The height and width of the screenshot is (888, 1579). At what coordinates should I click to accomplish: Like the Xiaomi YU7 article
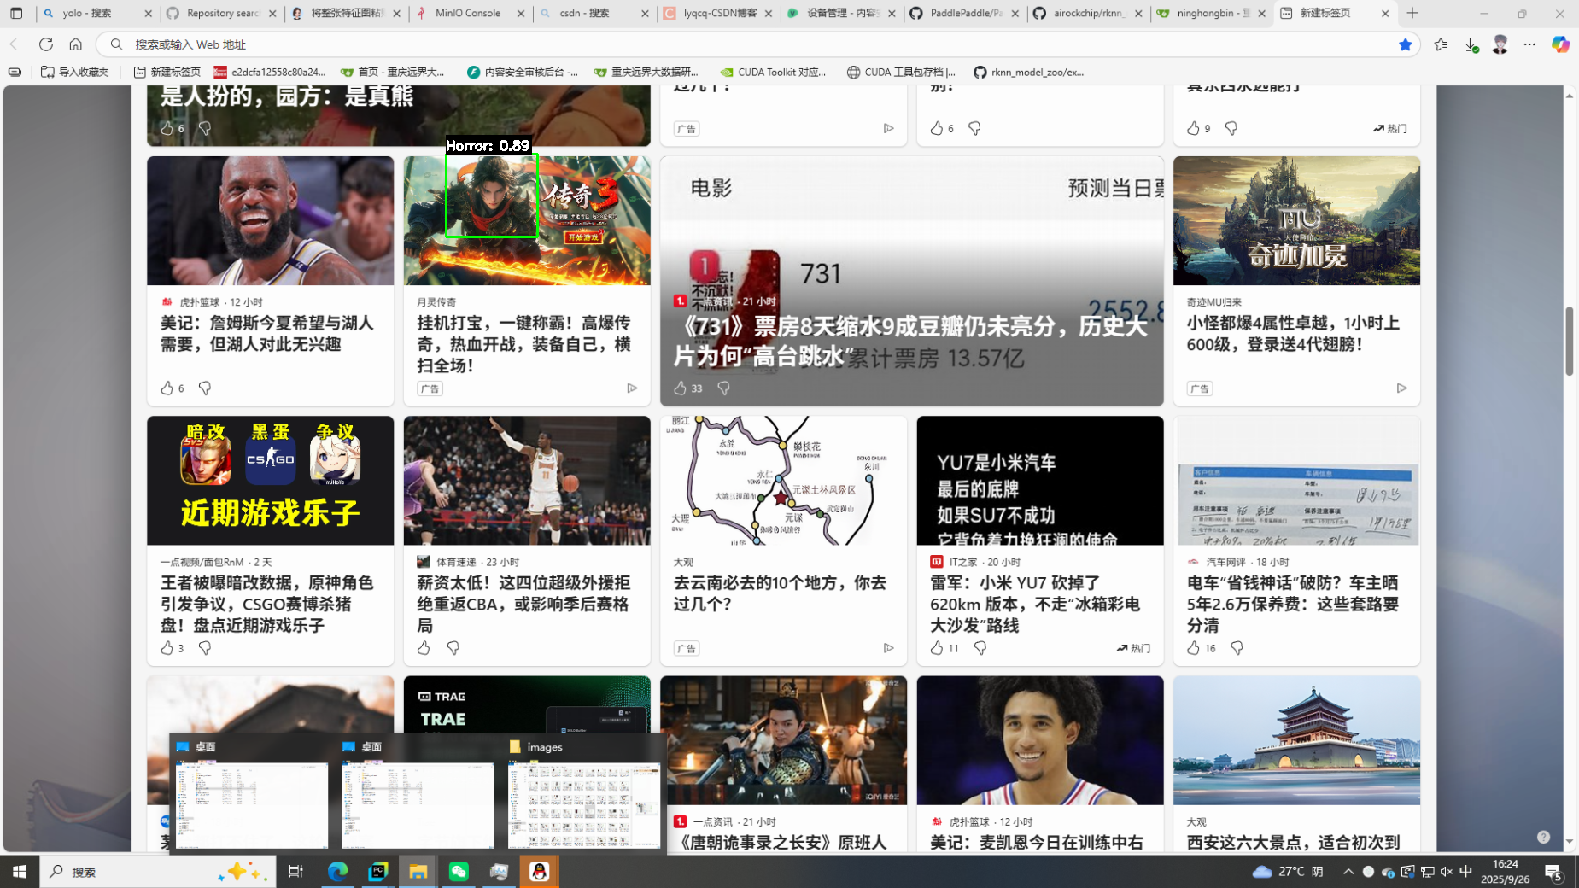[x=937, y=648]
